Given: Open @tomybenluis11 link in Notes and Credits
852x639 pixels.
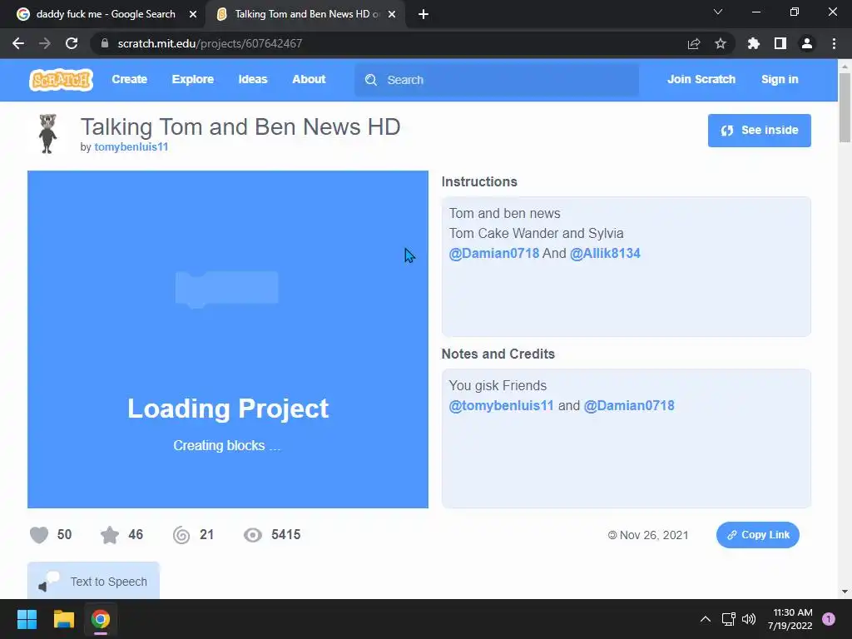Looking at the screenshot, I should [501, 405].
